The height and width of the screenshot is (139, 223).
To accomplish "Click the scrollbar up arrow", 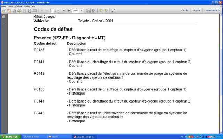I will click(221, 15).
